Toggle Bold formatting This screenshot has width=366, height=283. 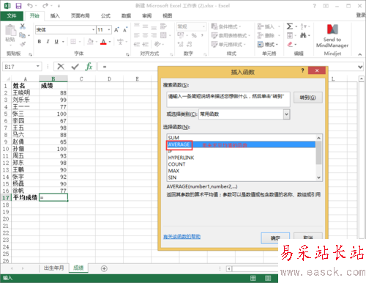click(x=40, y=42)
